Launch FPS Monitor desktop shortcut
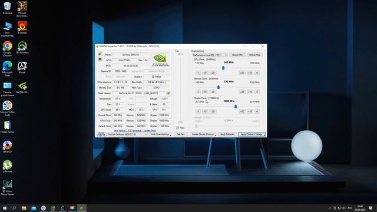The image size is (377, 212). click(x=22, y=47)
